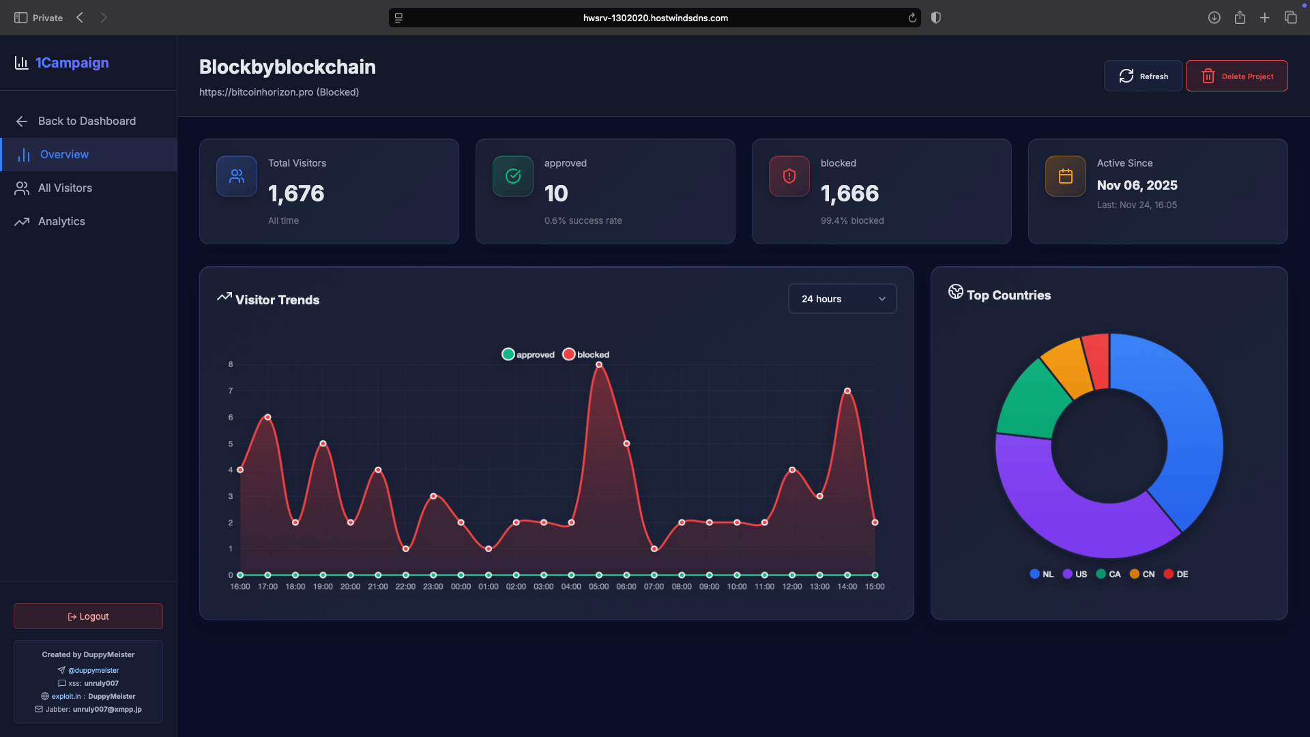Show the browser tab overview
The image size is (1310, 737).
click(1290, 18)
